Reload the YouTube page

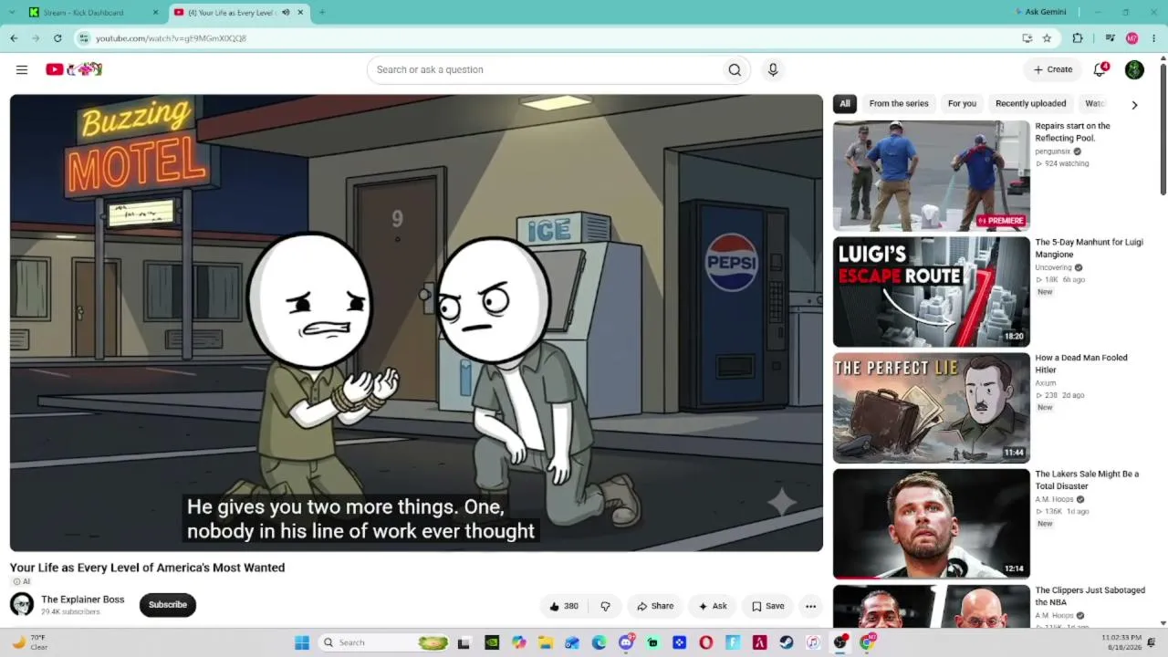[57, 38]
